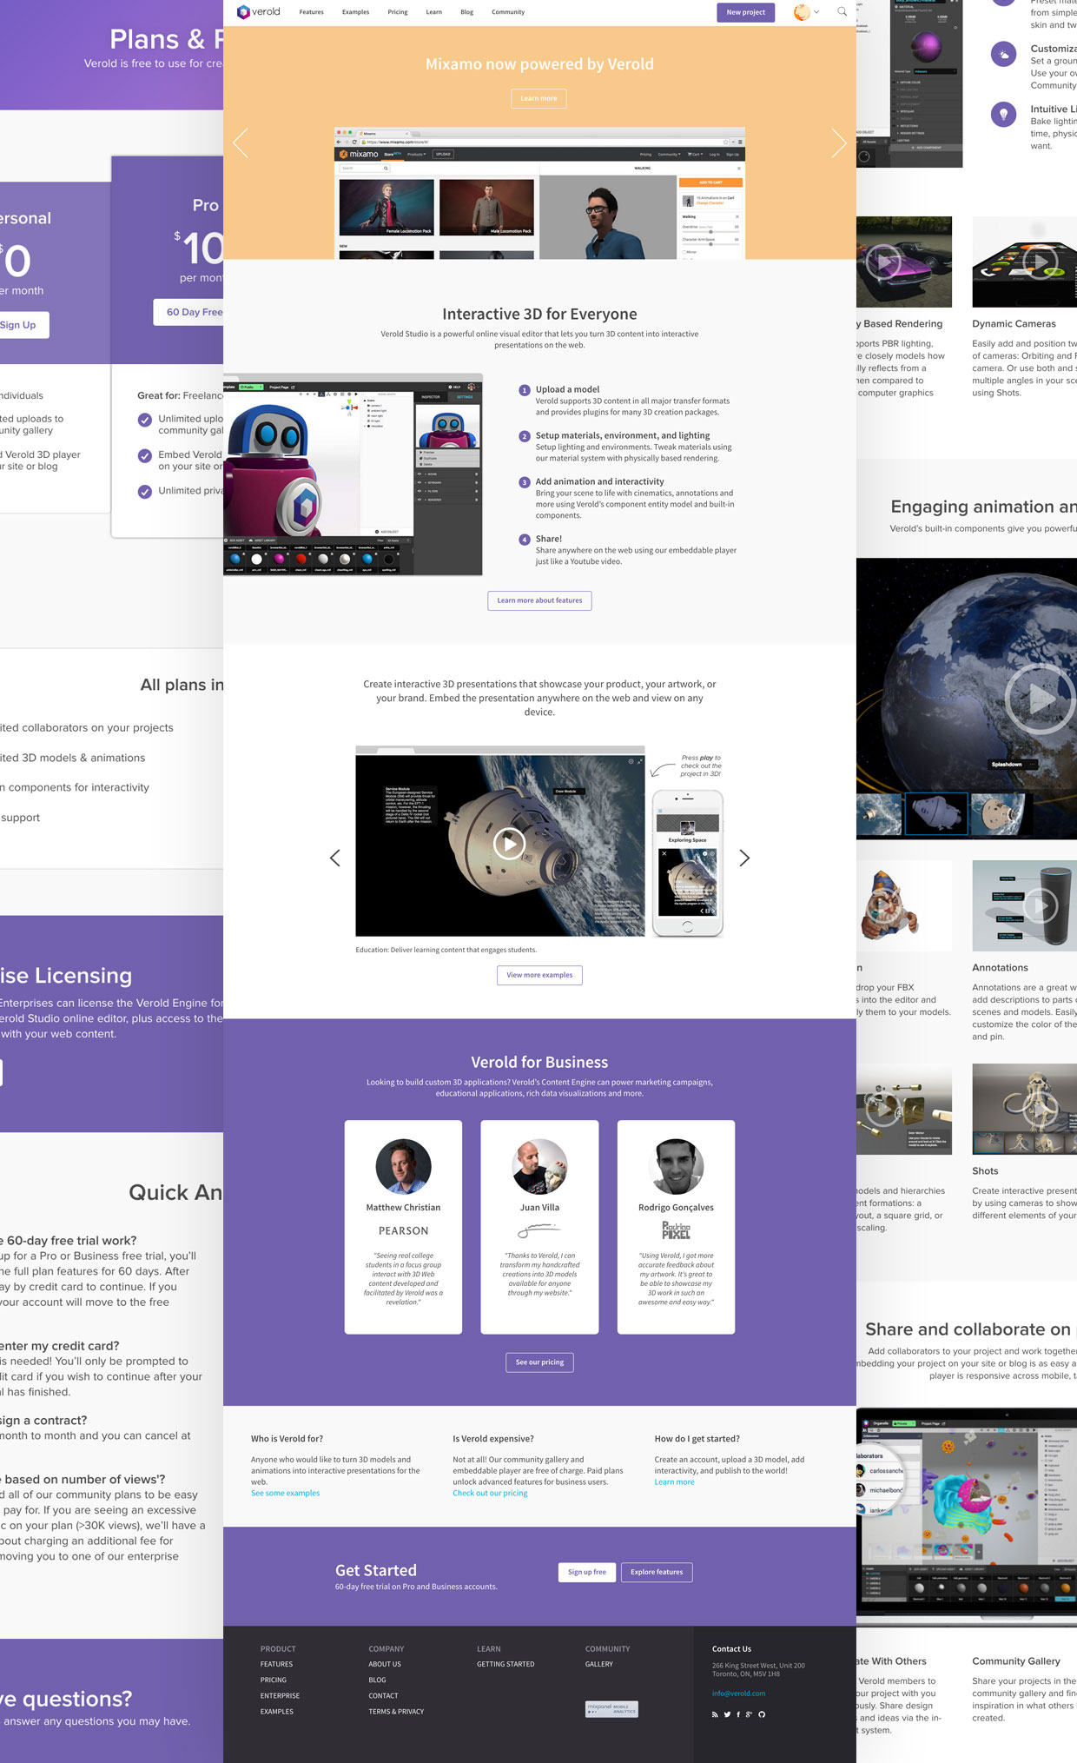This screenshot has height=1763, width=1077.
Task: Open the Twitter icon in the footer
Action: coord(727,1714)
